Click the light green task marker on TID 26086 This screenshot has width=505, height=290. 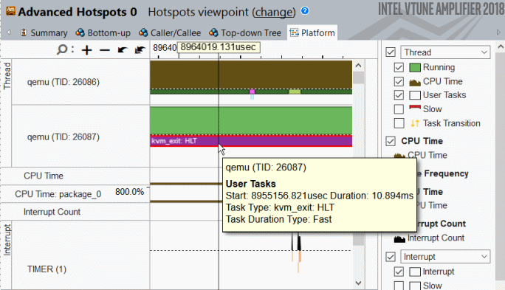click(295, 92)
